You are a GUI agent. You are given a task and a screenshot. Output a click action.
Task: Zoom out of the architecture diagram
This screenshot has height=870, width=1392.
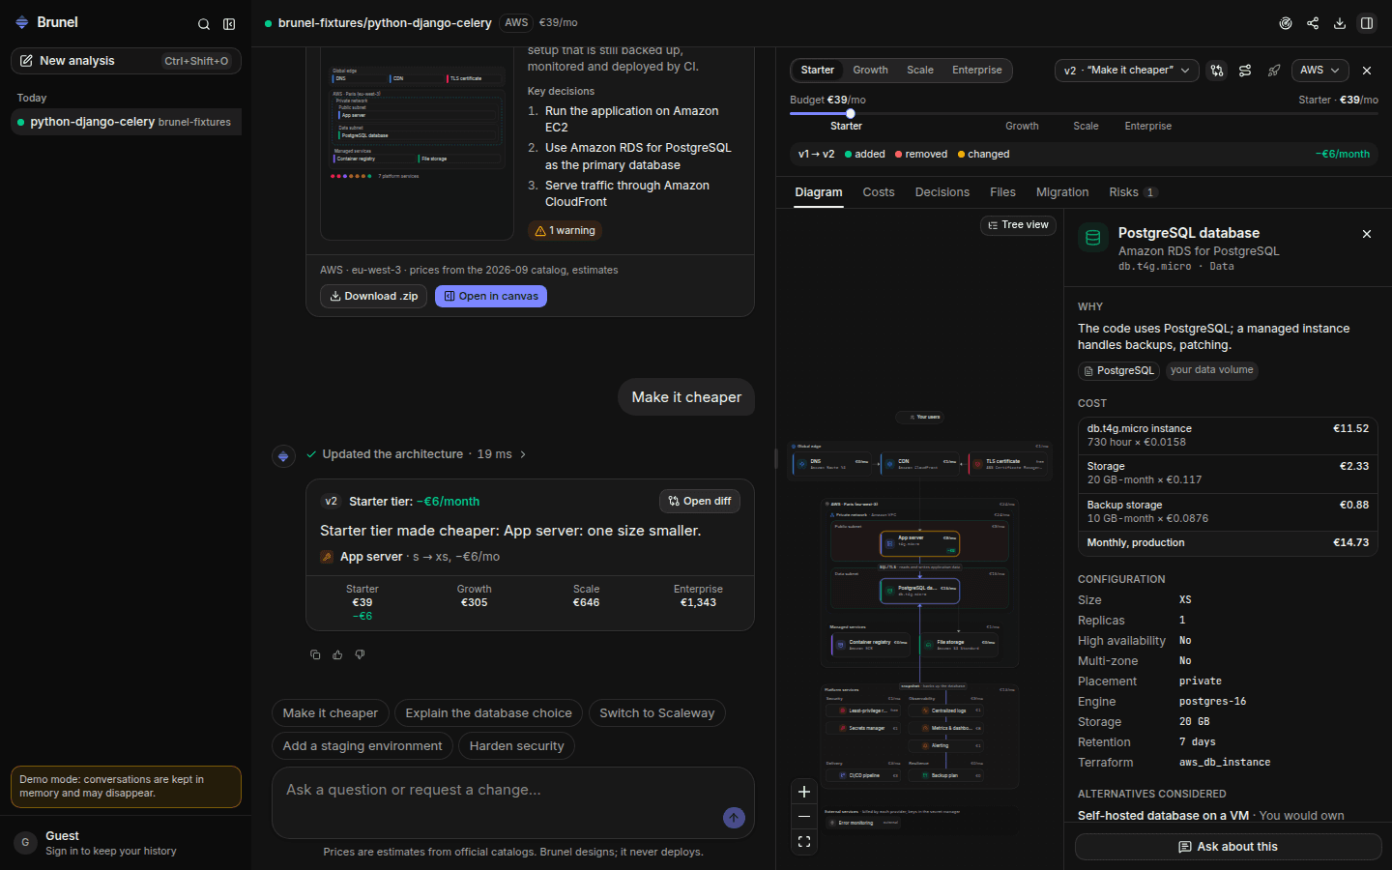click(804, 817)
